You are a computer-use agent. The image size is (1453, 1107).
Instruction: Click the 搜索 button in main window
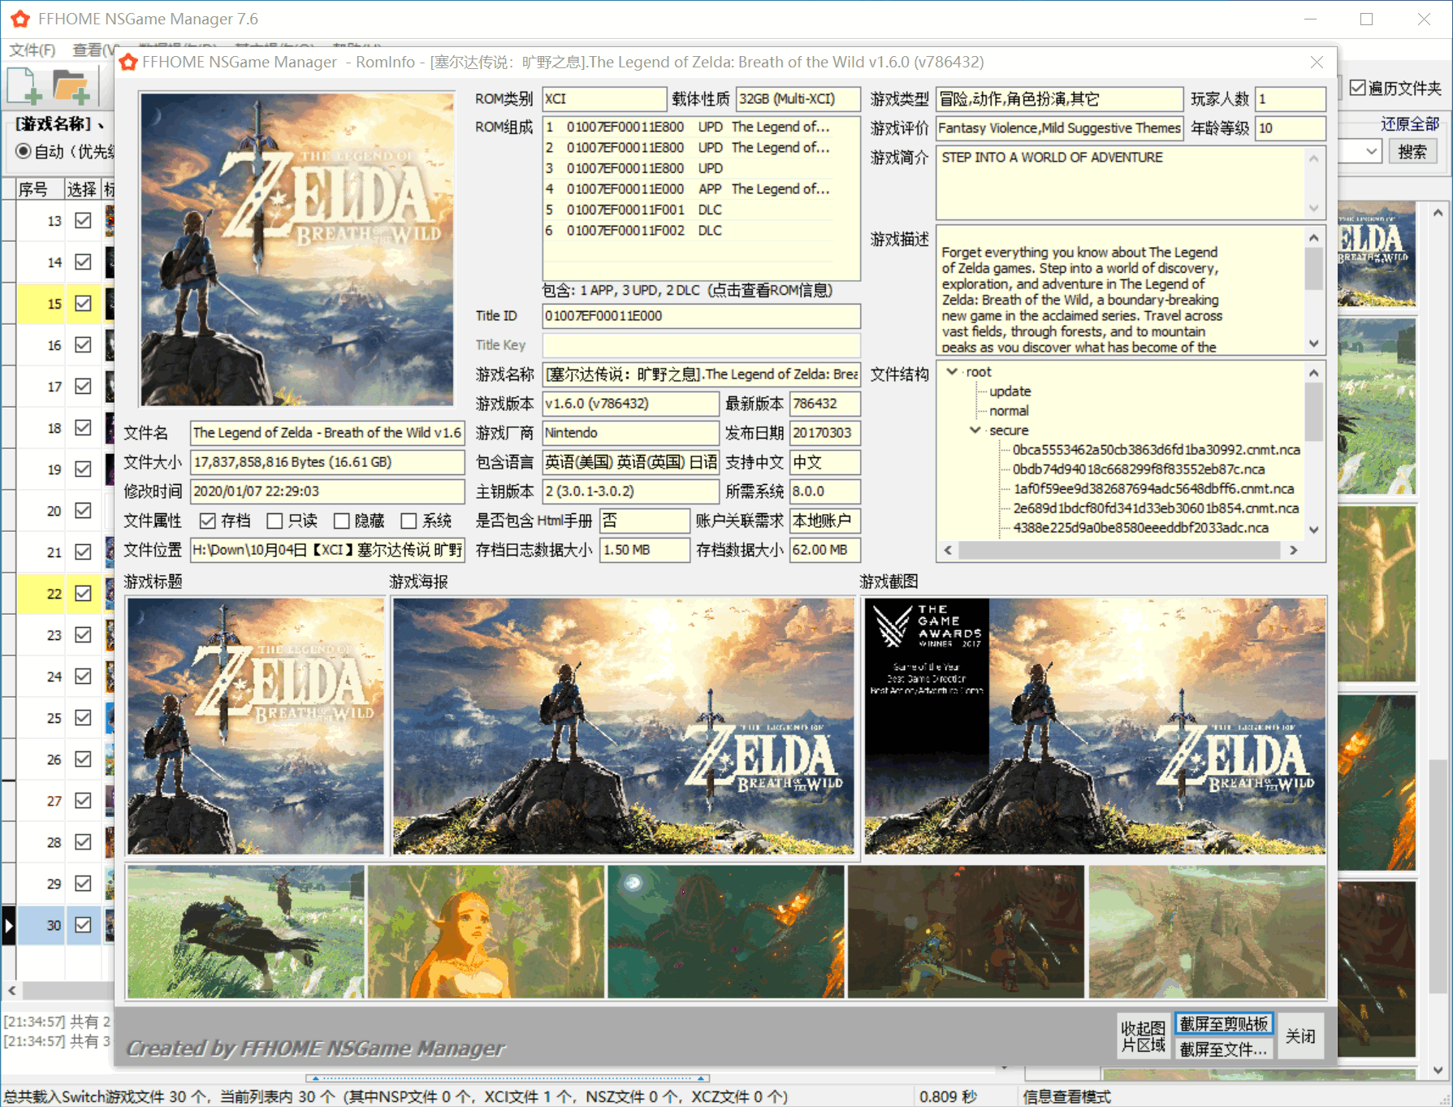(x=1412, y=151)
